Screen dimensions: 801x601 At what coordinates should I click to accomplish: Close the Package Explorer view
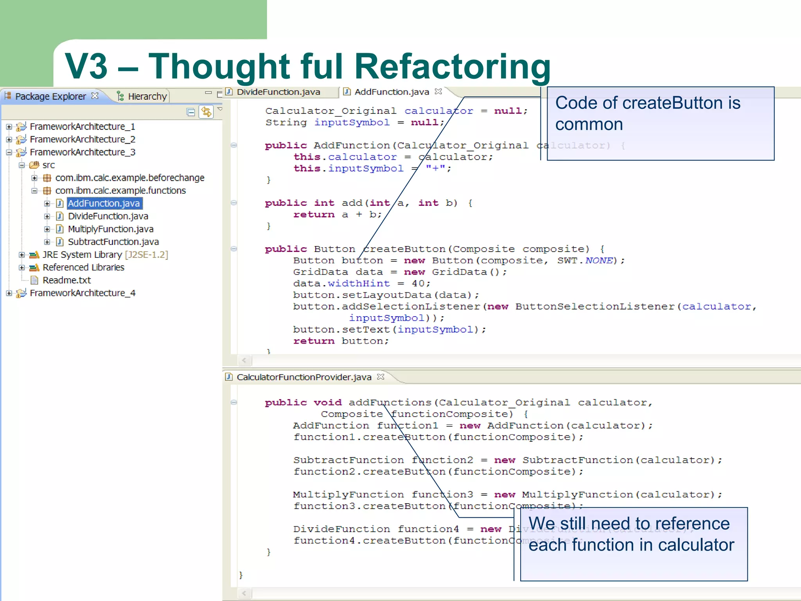(x=95, y=95)
